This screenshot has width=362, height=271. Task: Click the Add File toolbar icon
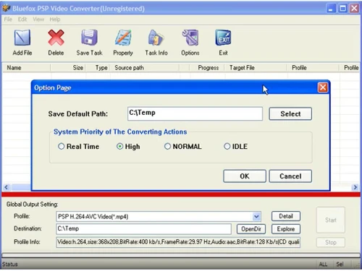tap(22, 38)
